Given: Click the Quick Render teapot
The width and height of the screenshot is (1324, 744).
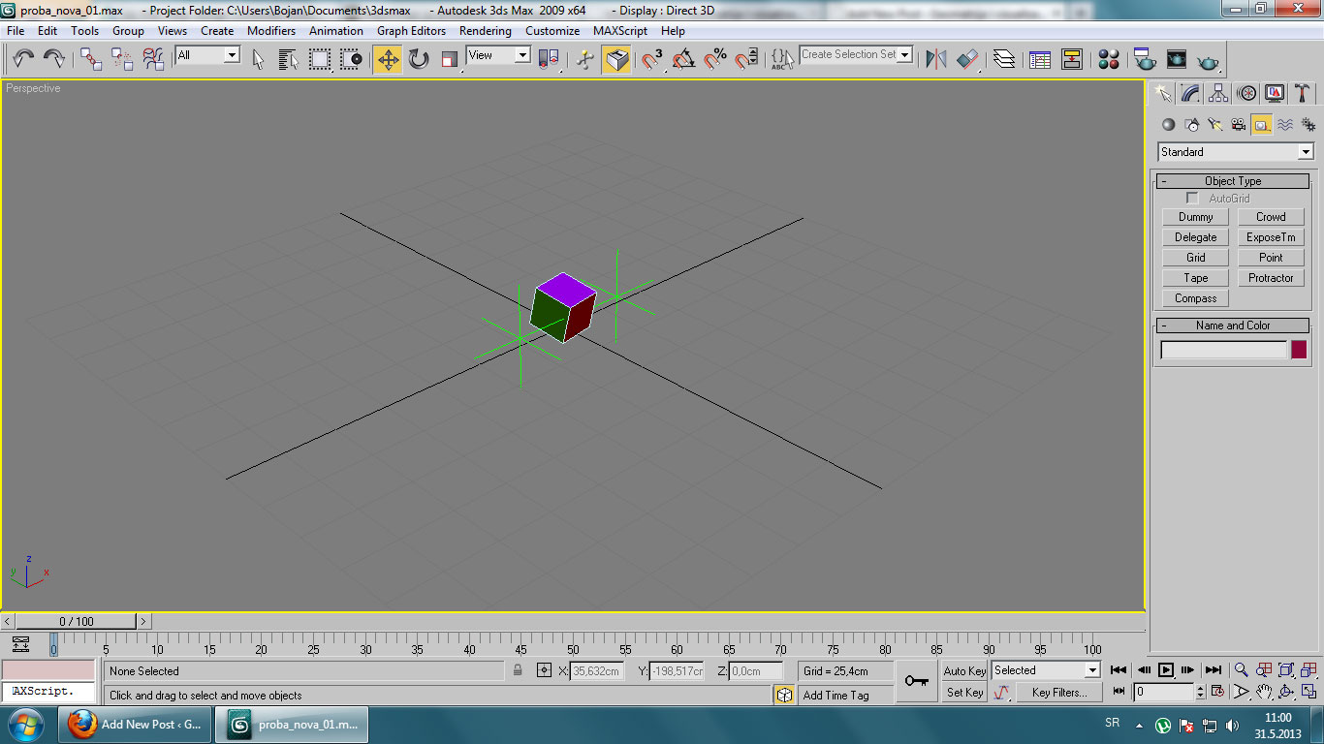Looking at the screenshot, I should coord(1208,59).
